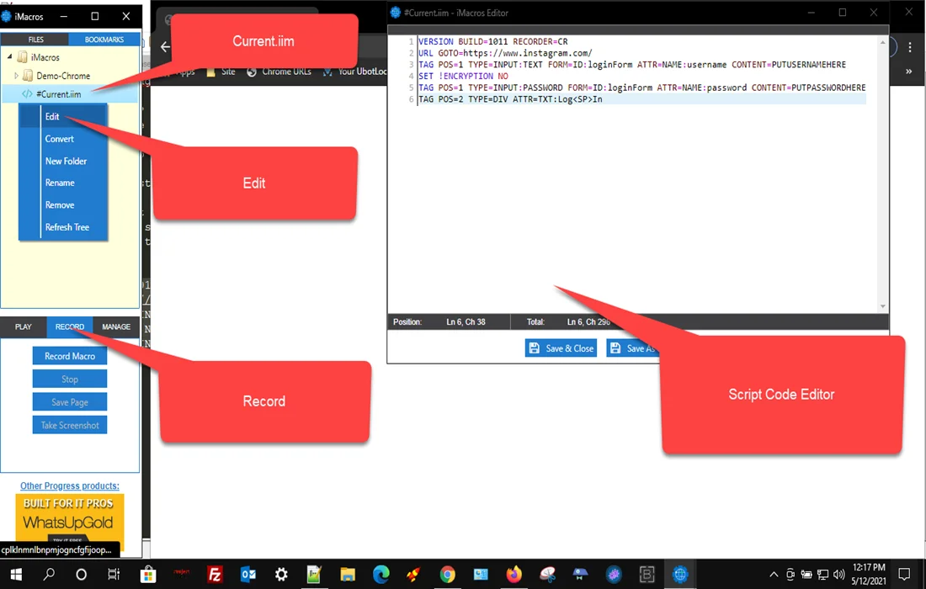The height and width of the screenshot is (589, 926).
Task: Expand the Demo-Chrome folder
Action: [x=16, y=76]
